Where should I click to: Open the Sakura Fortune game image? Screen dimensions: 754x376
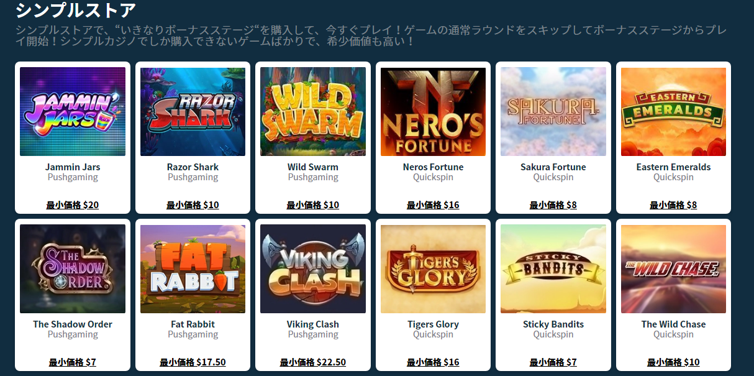pos(553,112)
